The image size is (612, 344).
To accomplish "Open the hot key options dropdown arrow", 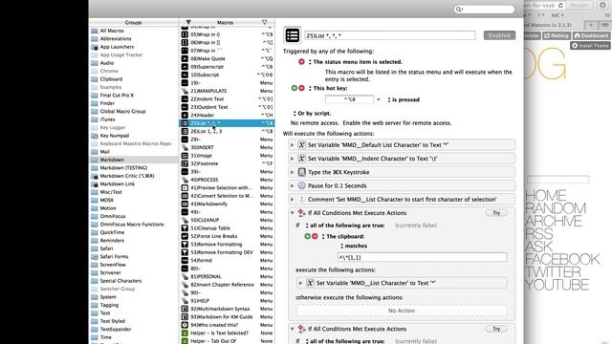I will pos(379,99).
